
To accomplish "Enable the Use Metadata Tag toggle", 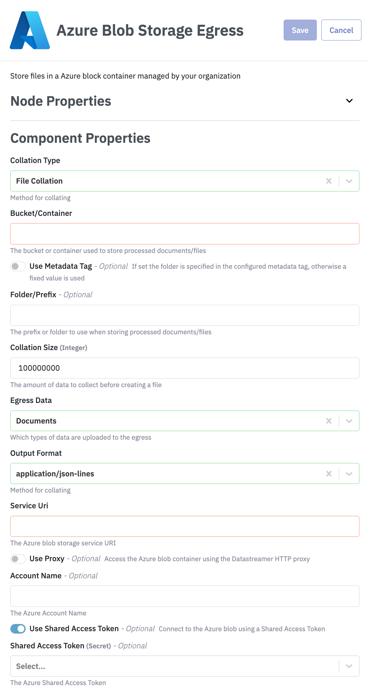I will [18, 266].
